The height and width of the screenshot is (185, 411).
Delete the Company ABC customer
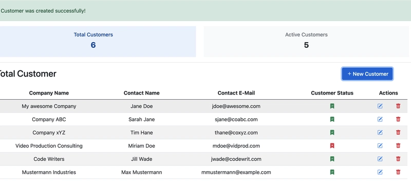pyautogui.click(x=398, y=119)
